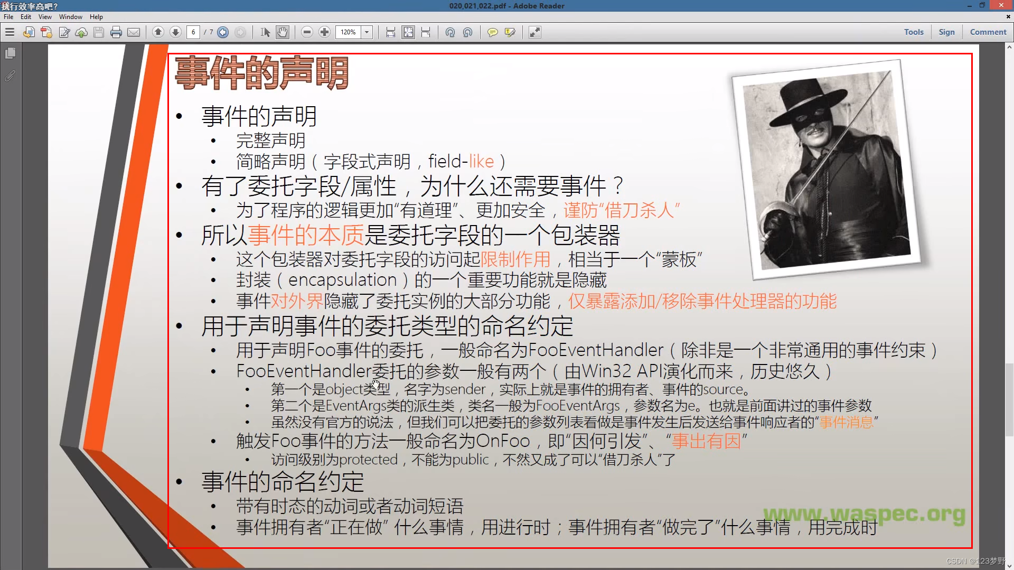
Task: Rotate view with first rotate icon
Action: 450,32
